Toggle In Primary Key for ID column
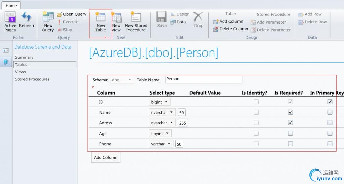The height and width of the screenshot is (184, 344). click(x=330, y=102)
